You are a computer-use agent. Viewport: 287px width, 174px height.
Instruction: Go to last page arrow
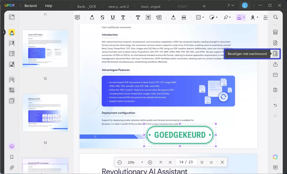(211, 162)
